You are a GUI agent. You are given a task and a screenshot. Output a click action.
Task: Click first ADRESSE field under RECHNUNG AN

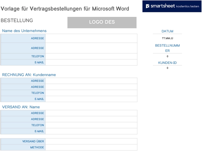91,81
